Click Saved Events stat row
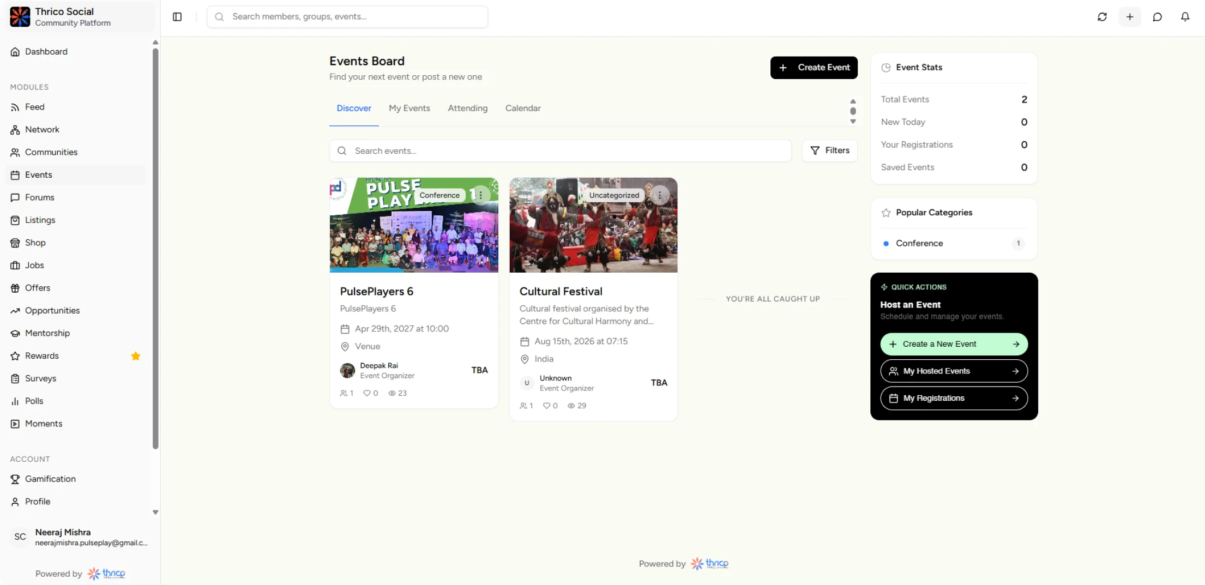 (x=954, y=167)
